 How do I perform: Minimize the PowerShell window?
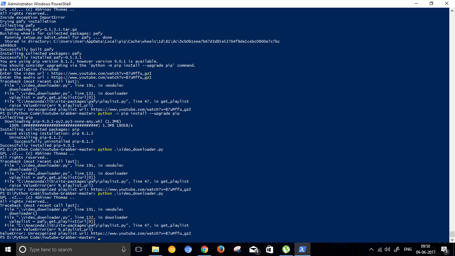pos(416,4)
